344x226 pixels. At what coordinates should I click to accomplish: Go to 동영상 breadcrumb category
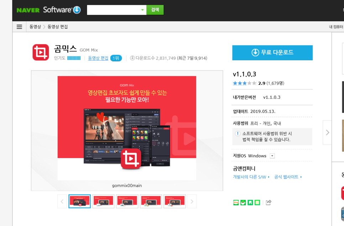click(x=35, y=27)
